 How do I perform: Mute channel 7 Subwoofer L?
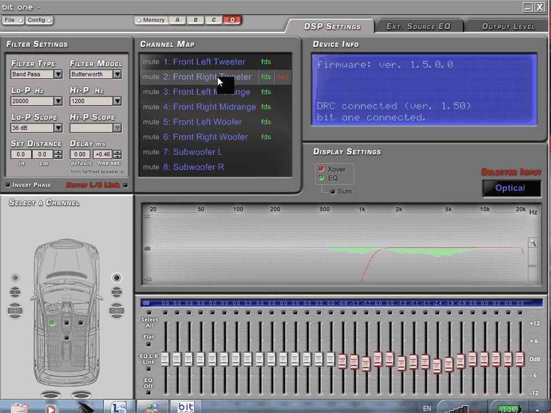click(151, 152)
